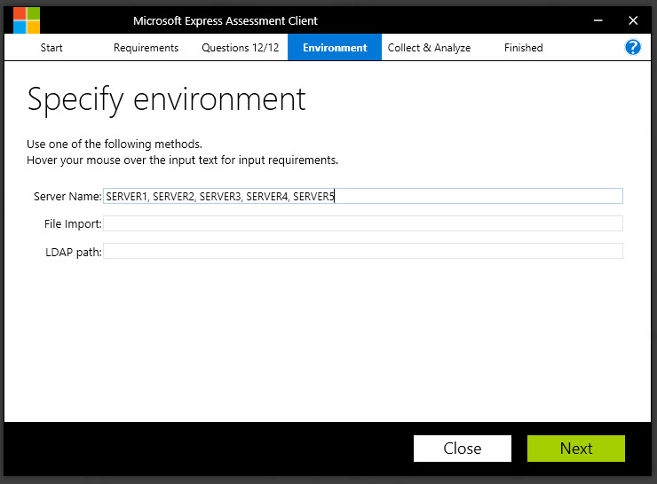Open the Requirements tab
The width and height of the screenshot is (657, 484).
pyautogui.click(x=146, y=48)
